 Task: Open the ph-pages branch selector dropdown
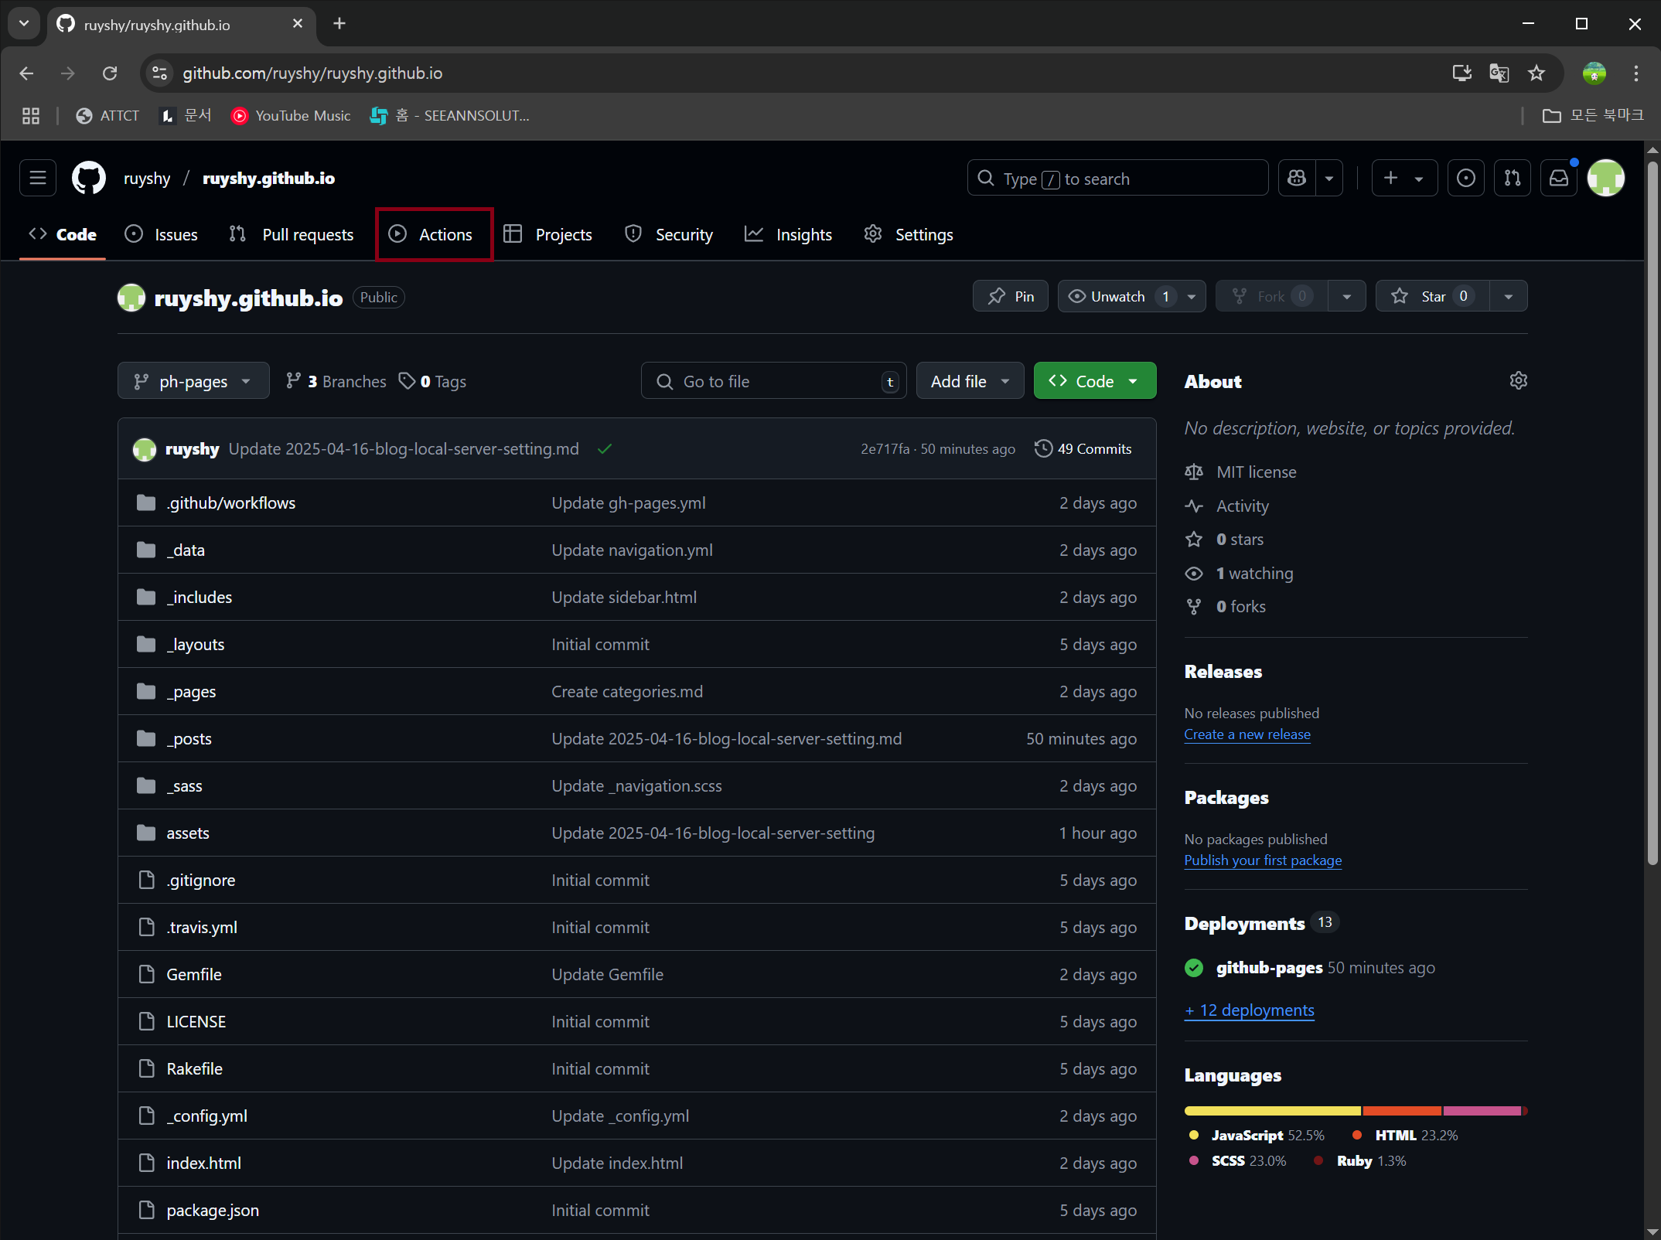pos(193,380)
